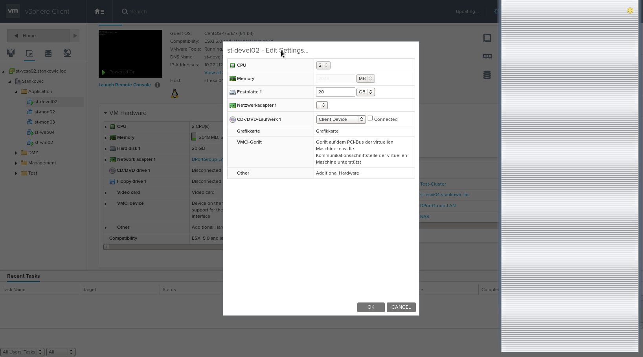
Task: Select st-mon03 in the inventory tree
Action: [x=44, y=122]
